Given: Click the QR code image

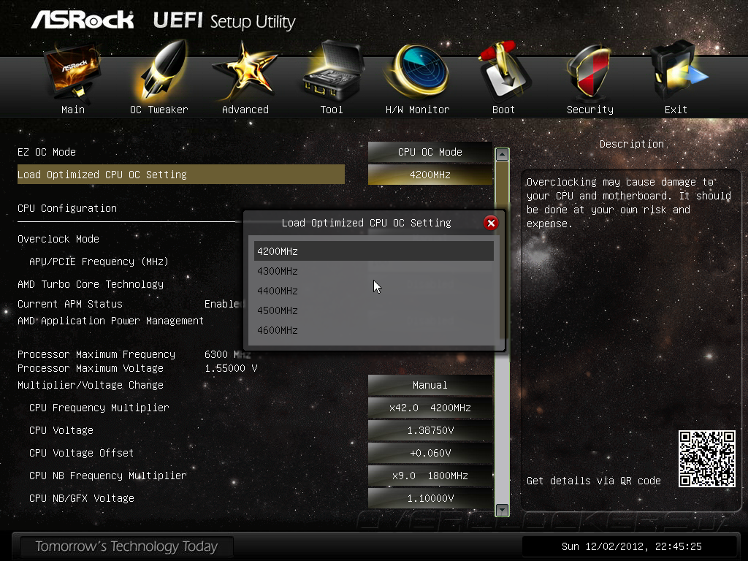Looking at the screenshot, I should click(707, 459).
